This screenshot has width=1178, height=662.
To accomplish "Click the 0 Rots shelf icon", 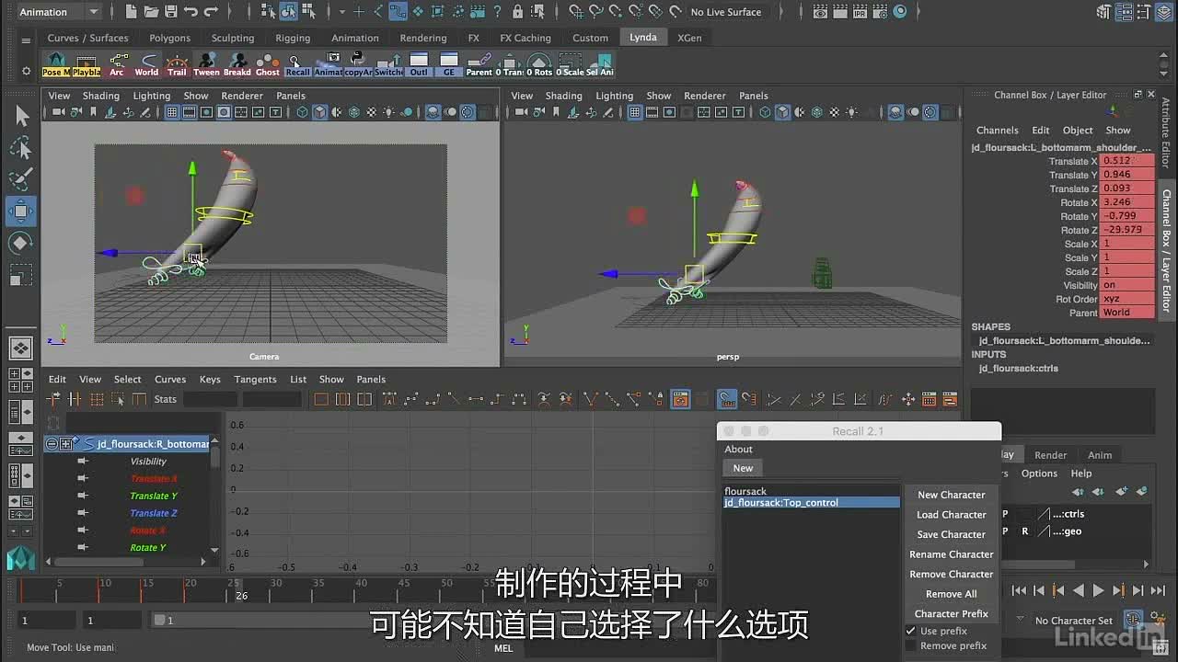I will point(539,64).
